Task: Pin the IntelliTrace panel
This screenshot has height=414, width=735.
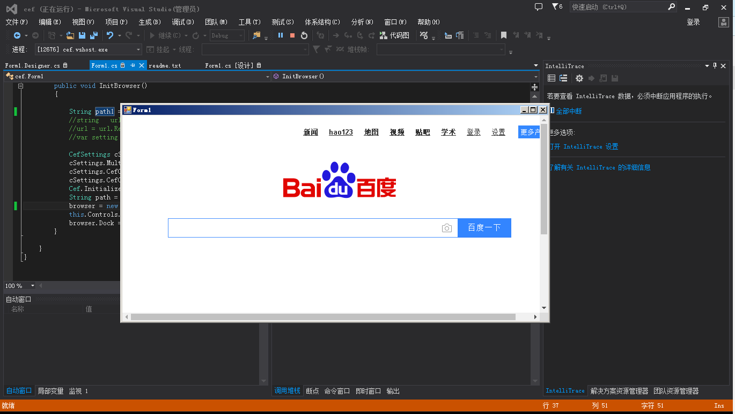Action: 715,66
